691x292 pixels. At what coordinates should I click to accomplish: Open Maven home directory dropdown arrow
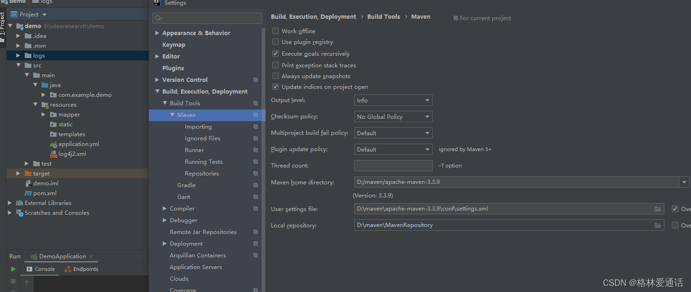coord(685,182)
